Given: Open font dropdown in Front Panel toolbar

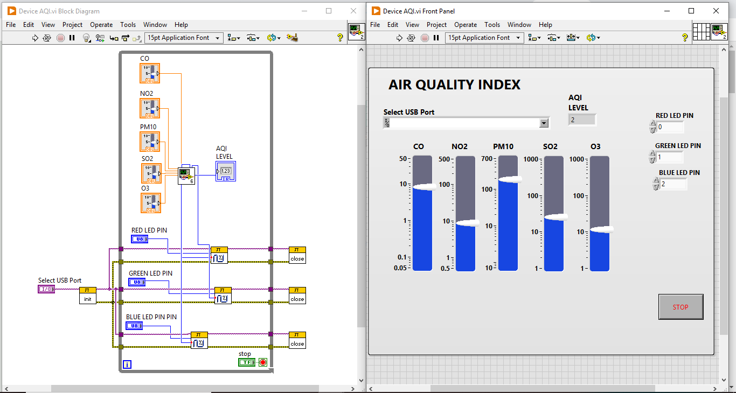Looking at the screenshot, I should click(x=484, y=38).
